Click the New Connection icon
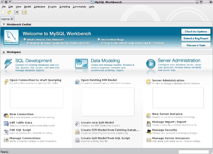The height and width of the screenshot is (154, 213). tap(6, 115)
